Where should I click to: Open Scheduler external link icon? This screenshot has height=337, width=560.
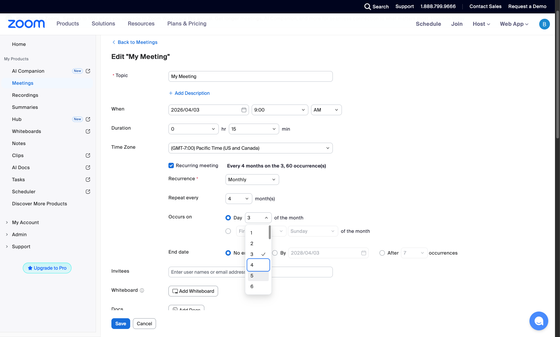[88, 192]
